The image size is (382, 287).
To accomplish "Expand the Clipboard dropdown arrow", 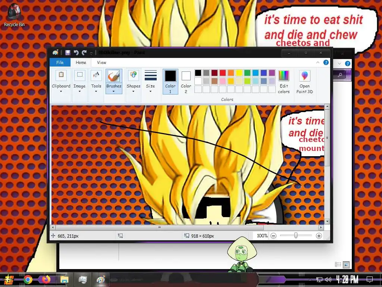I will pyautogui.click(x=61, y=92).
